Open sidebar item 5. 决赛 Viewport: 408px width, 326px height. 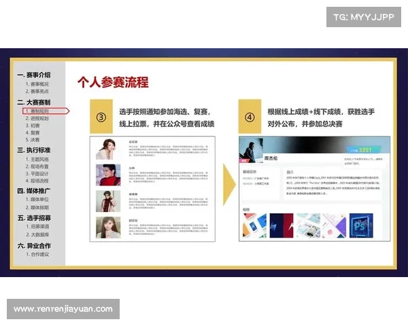click(x=33, y=140)
